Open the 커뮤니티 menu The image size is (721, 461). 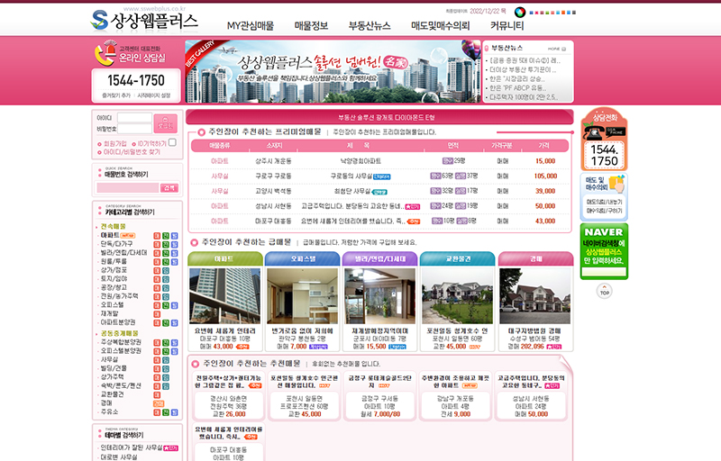[x=507, y=26]
